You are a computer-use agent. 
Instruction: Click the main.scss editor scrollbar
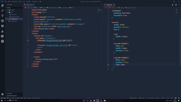pos(180,42)
